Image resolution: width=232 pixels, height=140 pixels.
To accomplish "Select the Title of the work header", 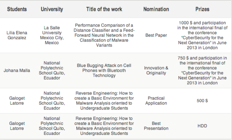I will click(104, 9).
